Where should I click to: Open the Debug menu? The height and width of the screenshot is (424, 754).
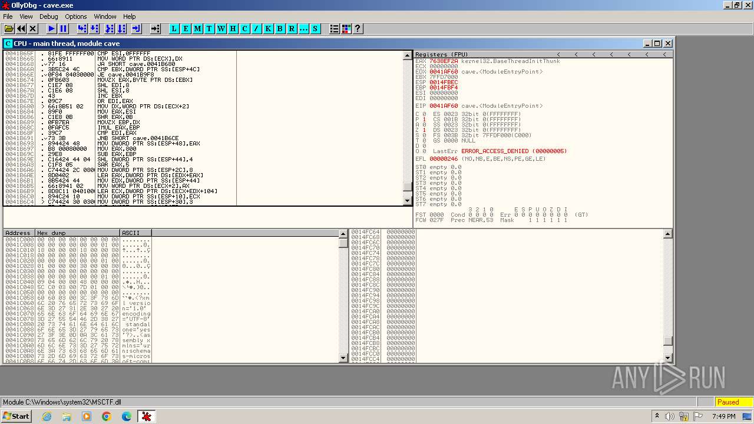(48, 16)
